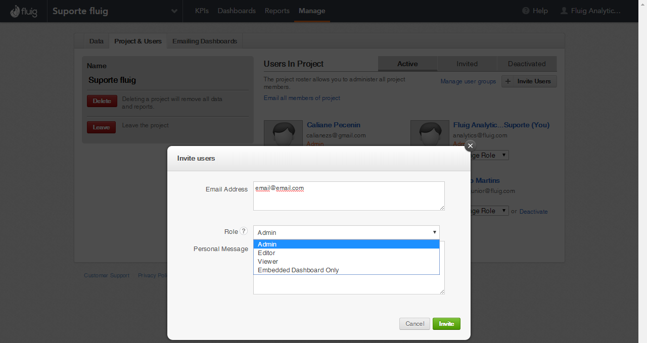Click the red Leave project button
This screenshot has height=343, width=647.
pos(101,127)
